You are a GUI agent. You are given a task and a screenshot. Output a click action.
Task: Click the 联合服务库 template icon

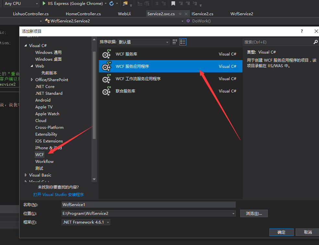tap(106, 91)
